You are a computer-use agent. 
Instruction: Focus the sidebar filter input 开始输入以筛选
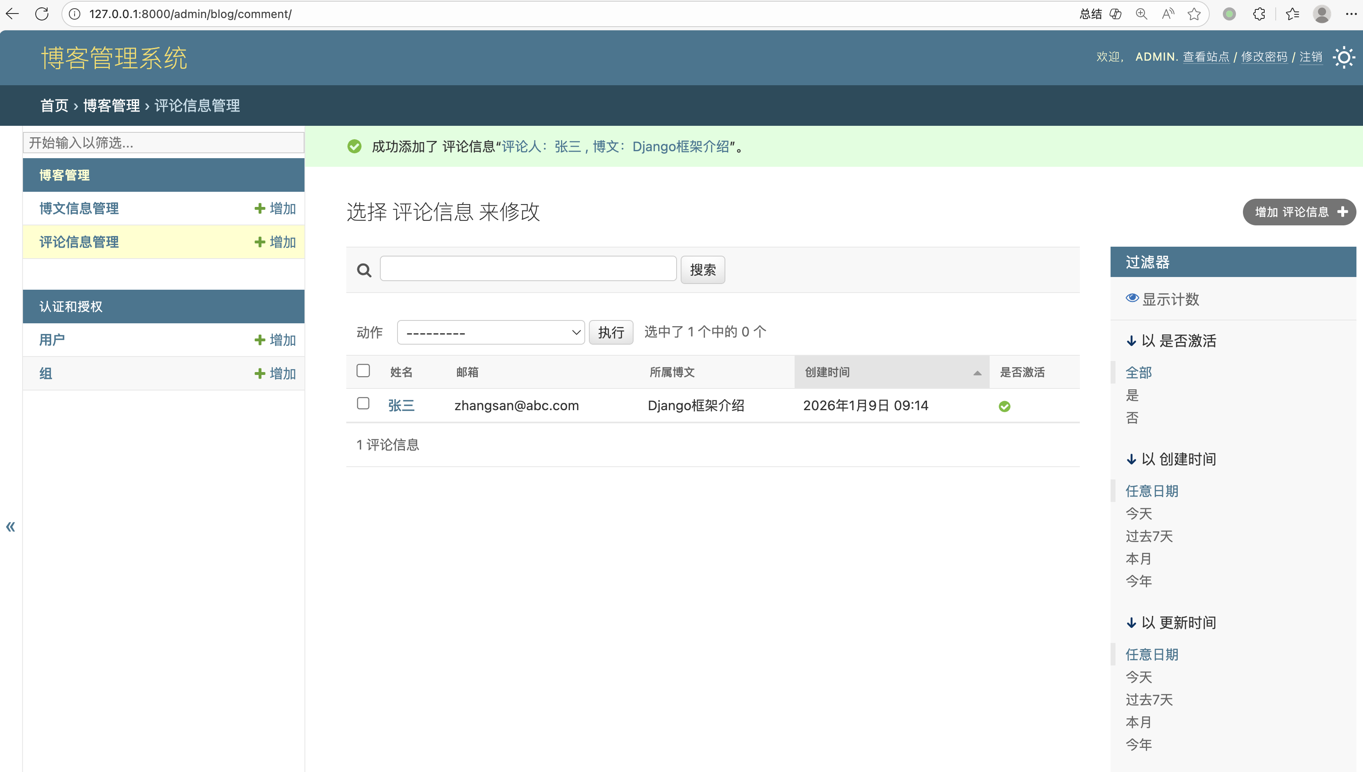coord(163,143)
